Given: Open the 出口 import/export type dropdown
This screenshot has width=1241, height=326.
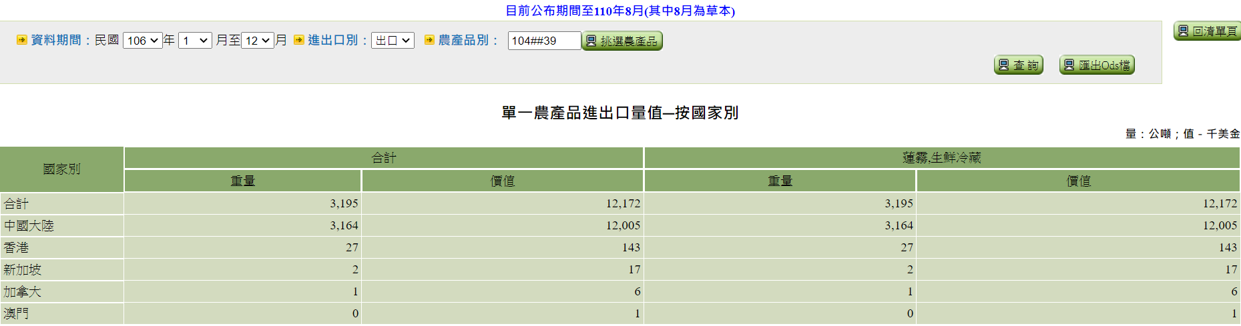Looking at the screenshot, I should (x=393, y=41).
